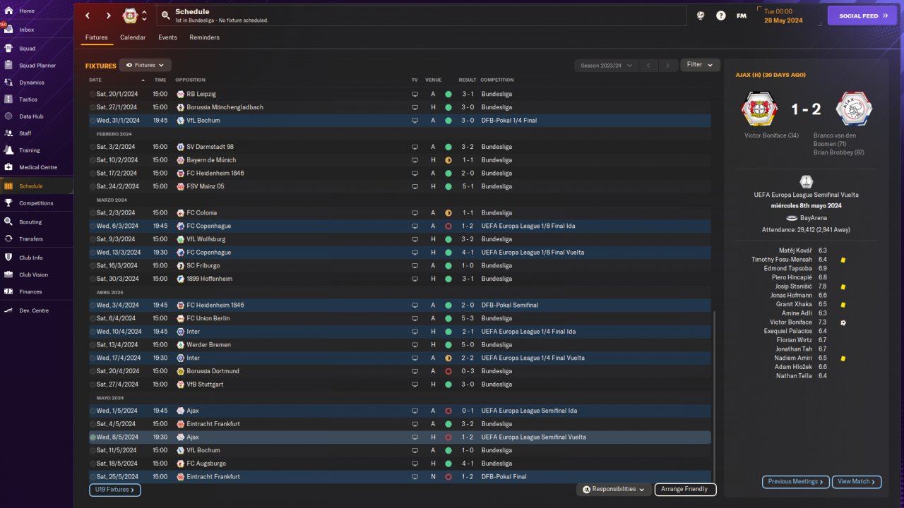Click "Borussia Mönchengladbach" in the fixtures list
Image resolution: width=904 pixels, height=508 pixels.
(225, 107)
